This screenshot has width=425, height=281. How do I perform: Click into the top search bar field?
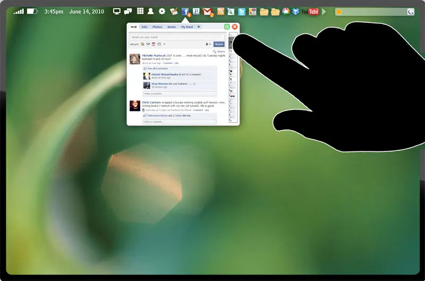click(375, 12)
